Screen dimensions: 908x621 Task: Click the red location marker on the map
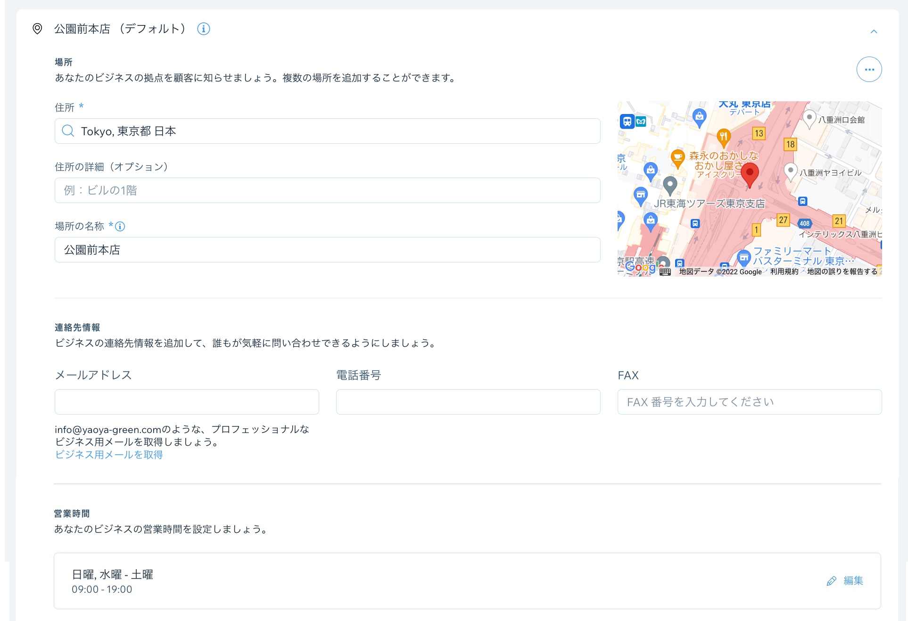pyautogui.click(x=750, y=175)
